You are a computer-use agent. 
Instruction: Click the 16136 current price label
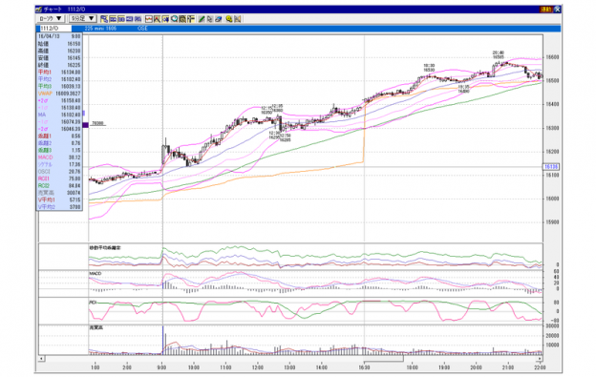pyautogui.click(x=550, y=167)
